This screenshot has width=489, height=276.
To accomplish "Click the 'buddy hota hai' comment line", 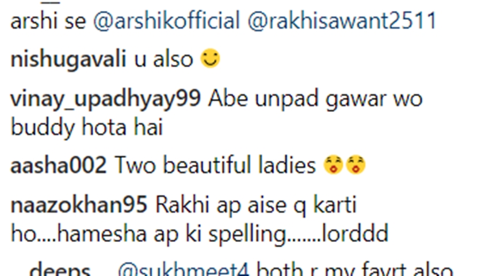I will click(87, 127).
